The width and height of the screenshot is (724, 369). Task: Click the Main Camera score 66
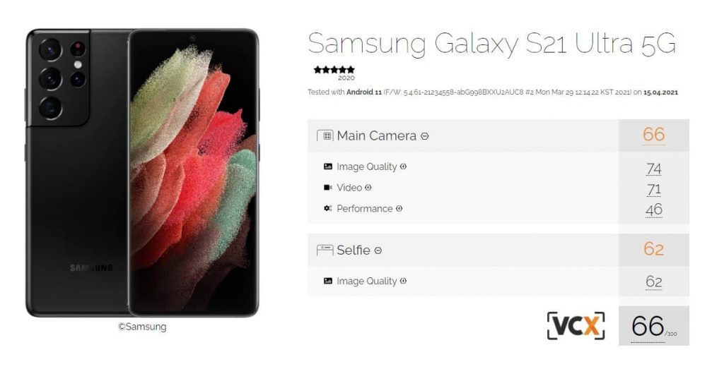point(653,135)
